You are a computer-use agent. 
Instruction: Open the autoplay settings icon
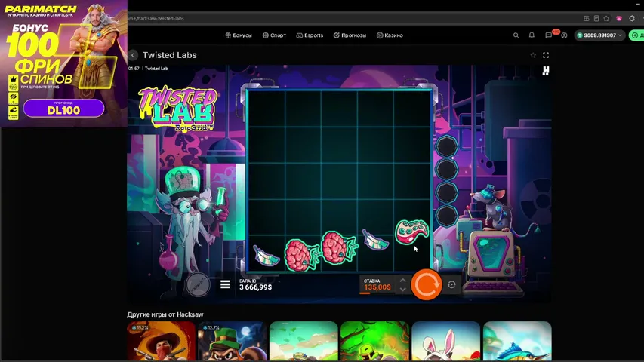[x=451, y=284]
